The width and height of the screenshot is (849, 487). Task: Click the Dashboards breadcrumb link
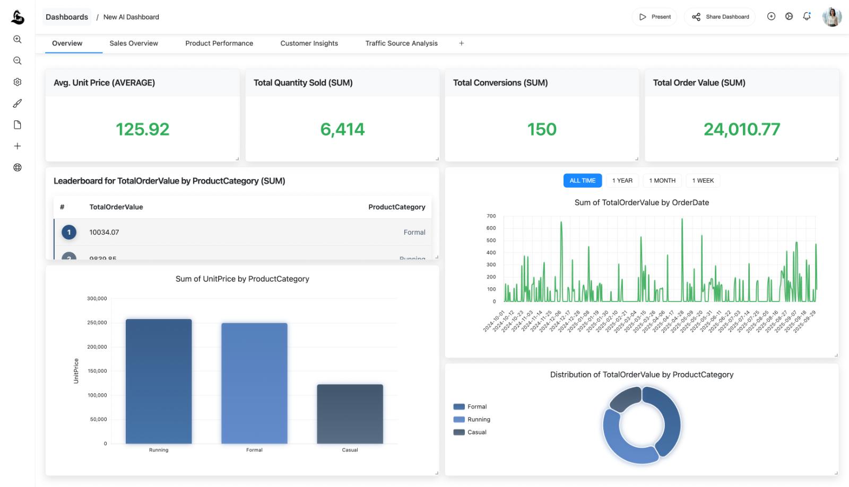tap(67, 17)
